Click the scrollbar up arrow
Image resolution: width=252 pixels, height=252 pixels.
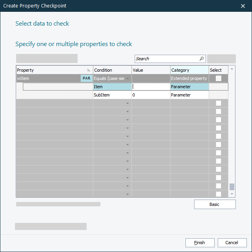(232, 69)
